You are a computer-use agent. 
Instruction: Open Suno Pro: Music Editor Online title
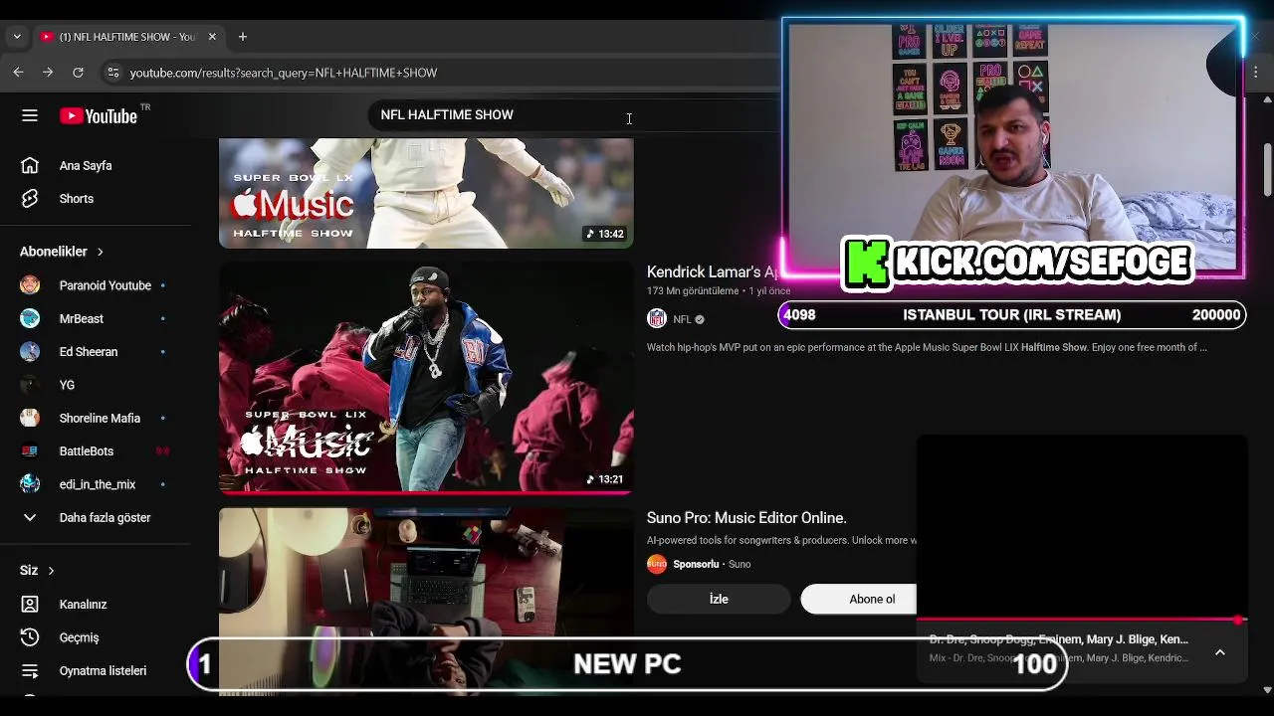coord(746,518)
